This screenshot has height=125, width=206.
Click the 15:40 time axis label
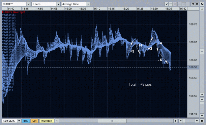pyautogui.click(x=183, y=9)
